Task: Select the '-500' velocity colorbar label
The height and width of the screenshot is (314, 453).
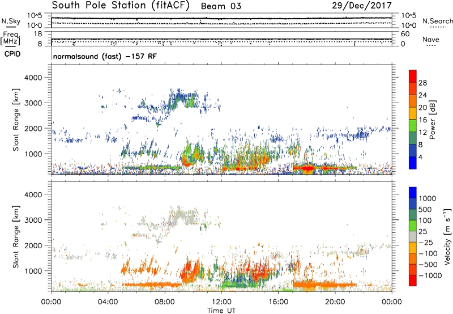Action: (428, 265)
